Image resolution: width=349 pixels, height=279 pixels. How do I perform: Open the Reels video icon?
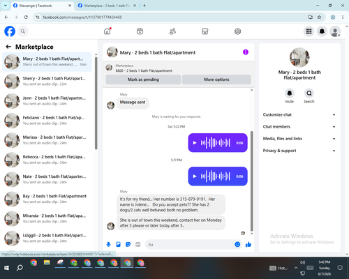tap(140, 31)
